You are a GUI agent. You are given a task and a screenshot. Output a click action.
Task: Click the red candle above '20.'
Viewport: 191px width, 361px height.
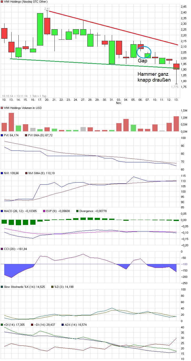pyautogui.click(x=47, y=26)
